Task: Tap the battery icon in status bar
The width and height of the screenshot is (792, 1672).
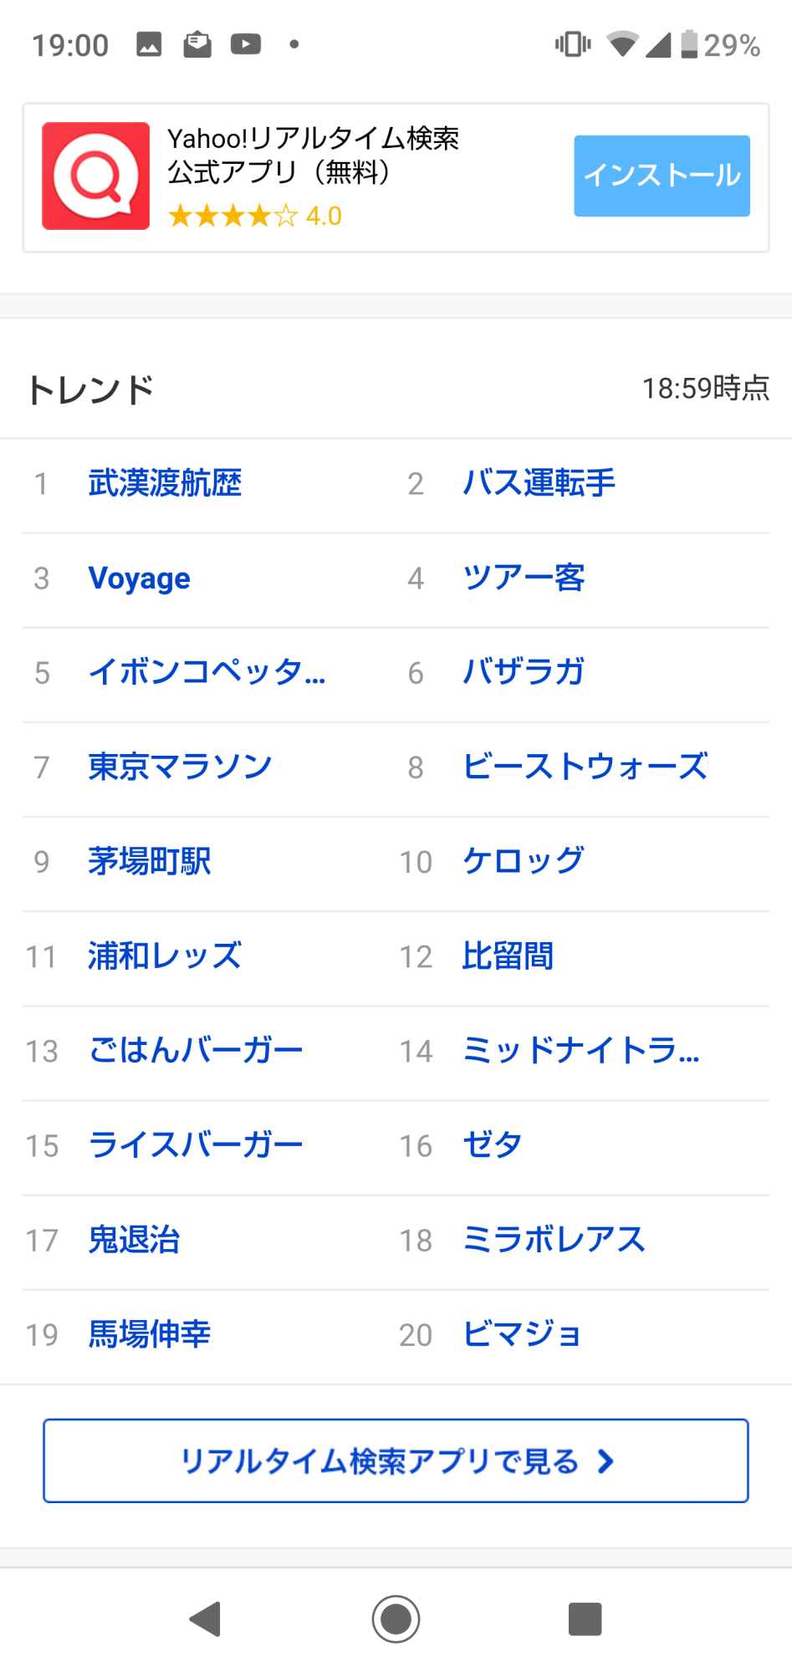Action: pos(688,44)
